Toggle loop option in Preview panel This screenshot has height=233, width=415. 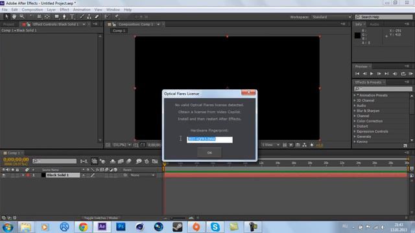coord(403,74)
